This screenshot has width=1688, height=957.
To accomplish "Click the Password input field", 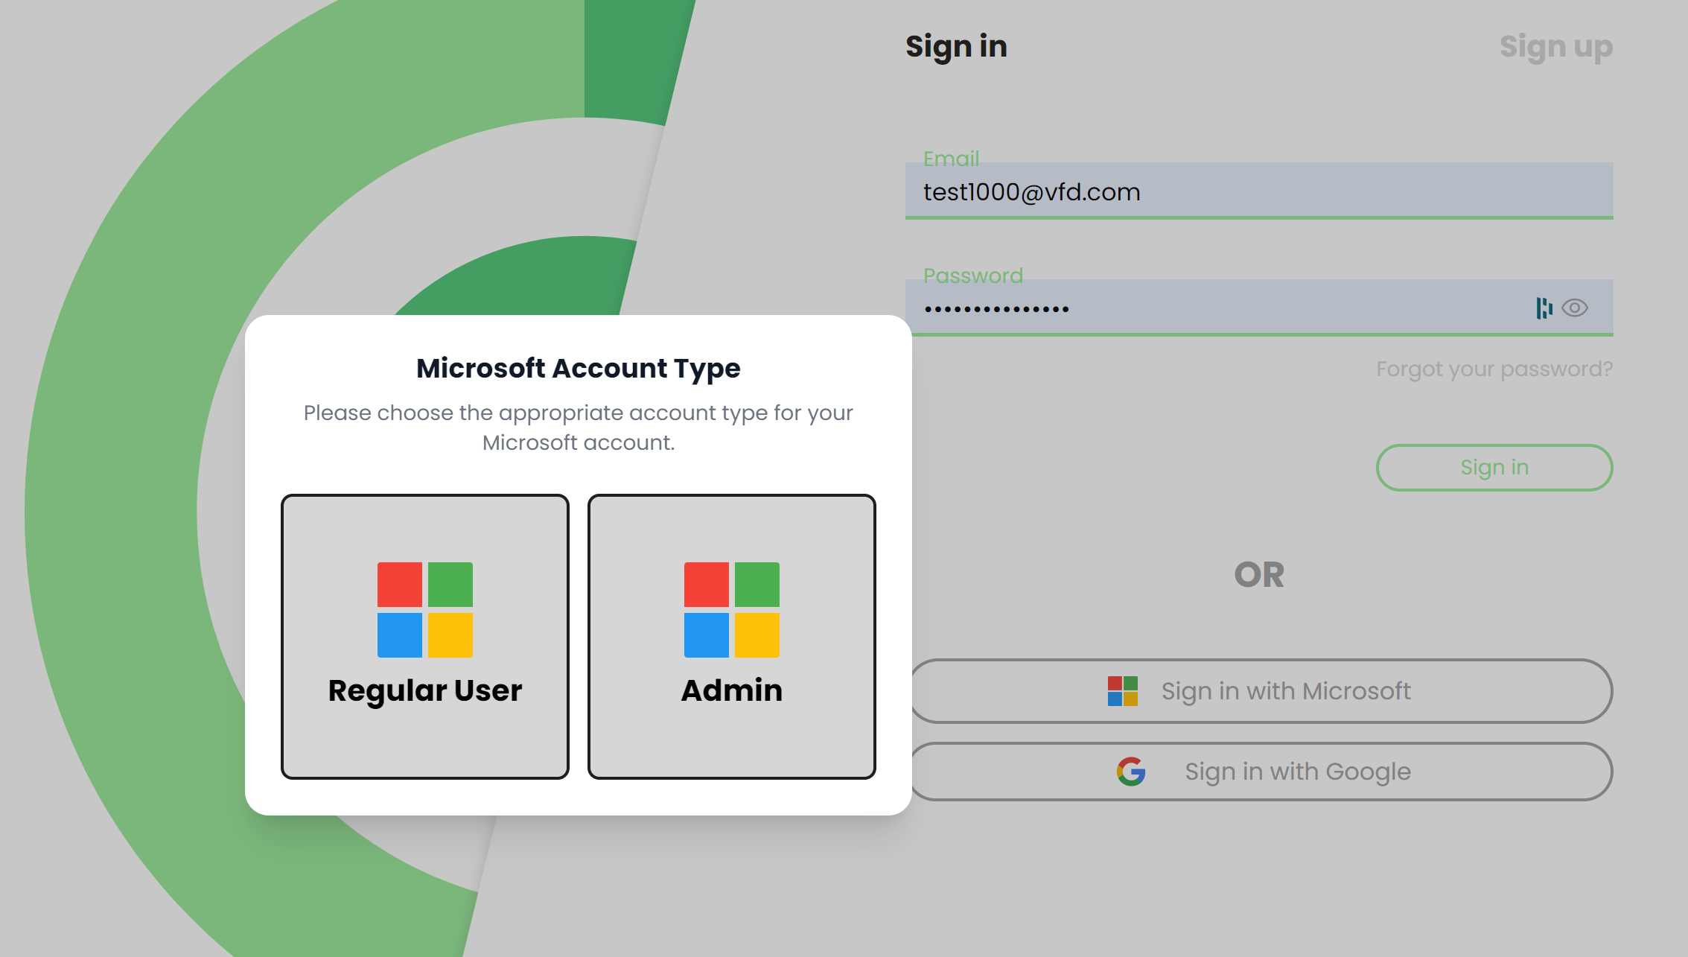I will [1259, 308].
